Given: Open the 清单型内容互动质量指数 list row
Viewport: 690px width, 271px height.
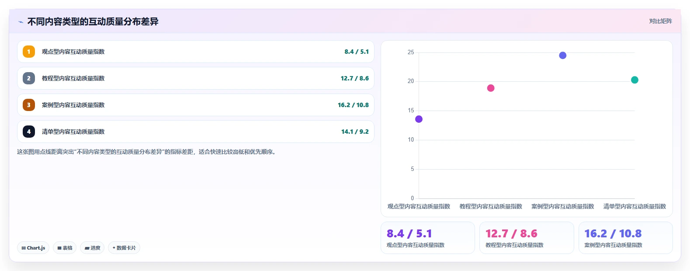Looking at the screenshot, I should coord(196,132).
